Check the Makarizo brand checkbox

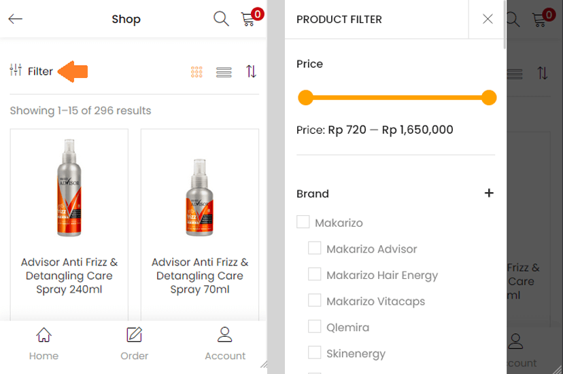[303, 222]
